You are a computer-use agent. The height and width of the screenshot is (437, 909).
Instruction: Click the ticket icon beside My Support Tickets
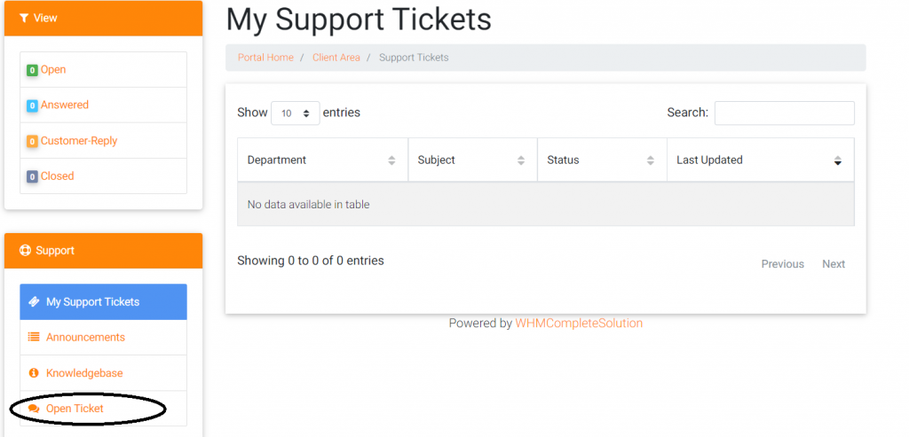click(34, 302)
